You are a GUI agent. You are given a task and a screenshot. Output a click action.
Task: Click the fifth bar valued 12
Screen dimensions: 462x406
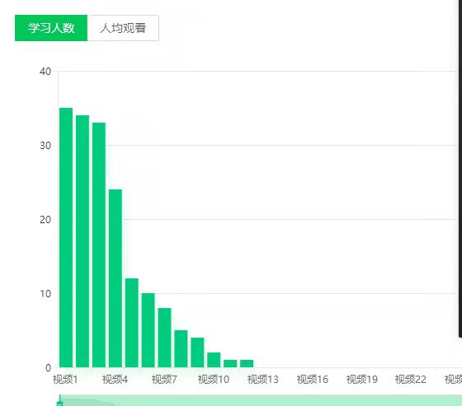pyautogui.click(x=132, y=323)
